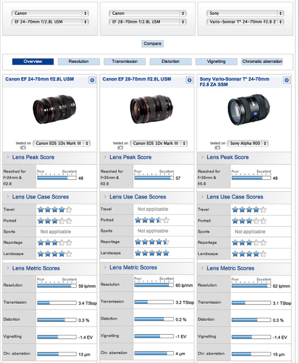Click the Compare button
Image resolution: width=299 pixels, height=363 pixels.
(x=152, y=44)
